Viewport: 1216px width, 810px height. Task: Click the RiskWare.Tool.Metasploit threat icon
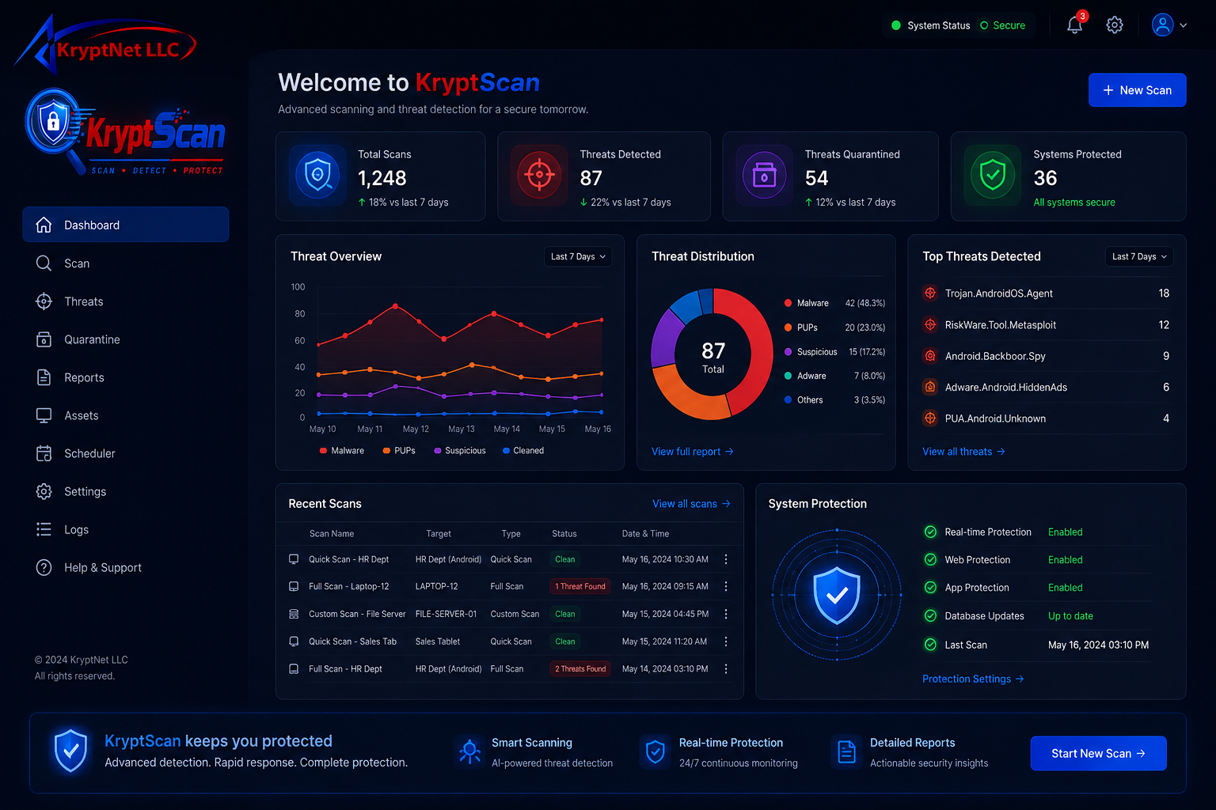coord(930,324)
